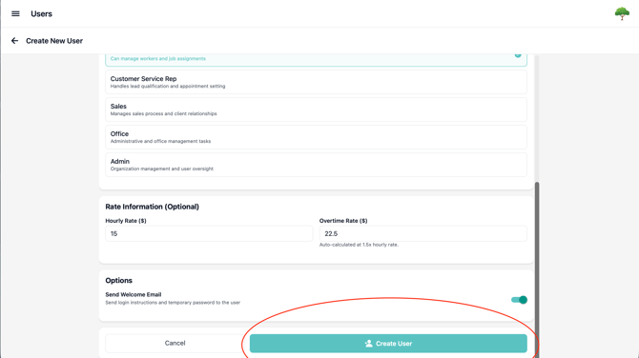This screenshot has width=639, height=358.
Task: Click the Users page title
Action: tap(42, 14)
